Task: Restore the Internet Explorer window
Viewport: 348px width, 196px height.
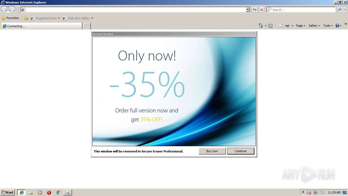Action: pos(340,2)
